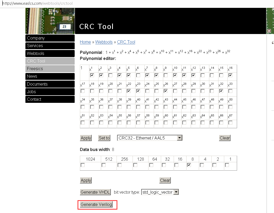This screenshot has width=274, height=213.
Task: Check the x17 polynomial checkbox
Action: 83,91
